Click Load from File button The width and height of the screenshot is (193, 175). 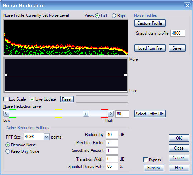150,48
